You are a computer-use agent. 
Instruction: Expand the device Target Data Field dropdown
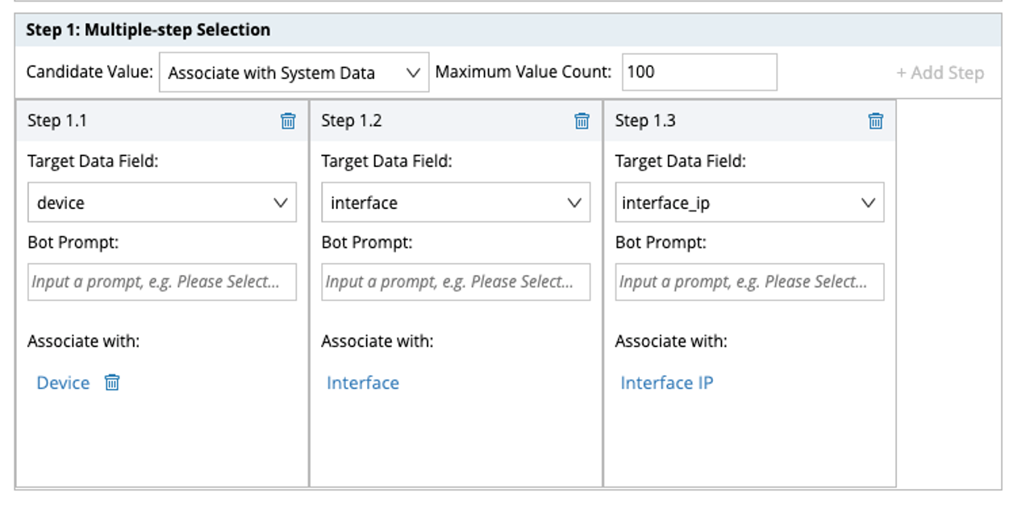161,203
